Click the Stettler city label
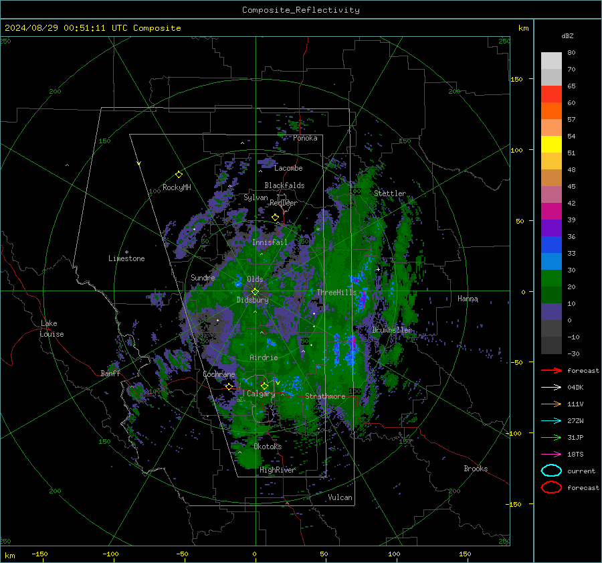602x563 pixels. pos(390,193)
